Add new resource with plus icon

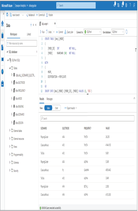[x=31, y=25]
